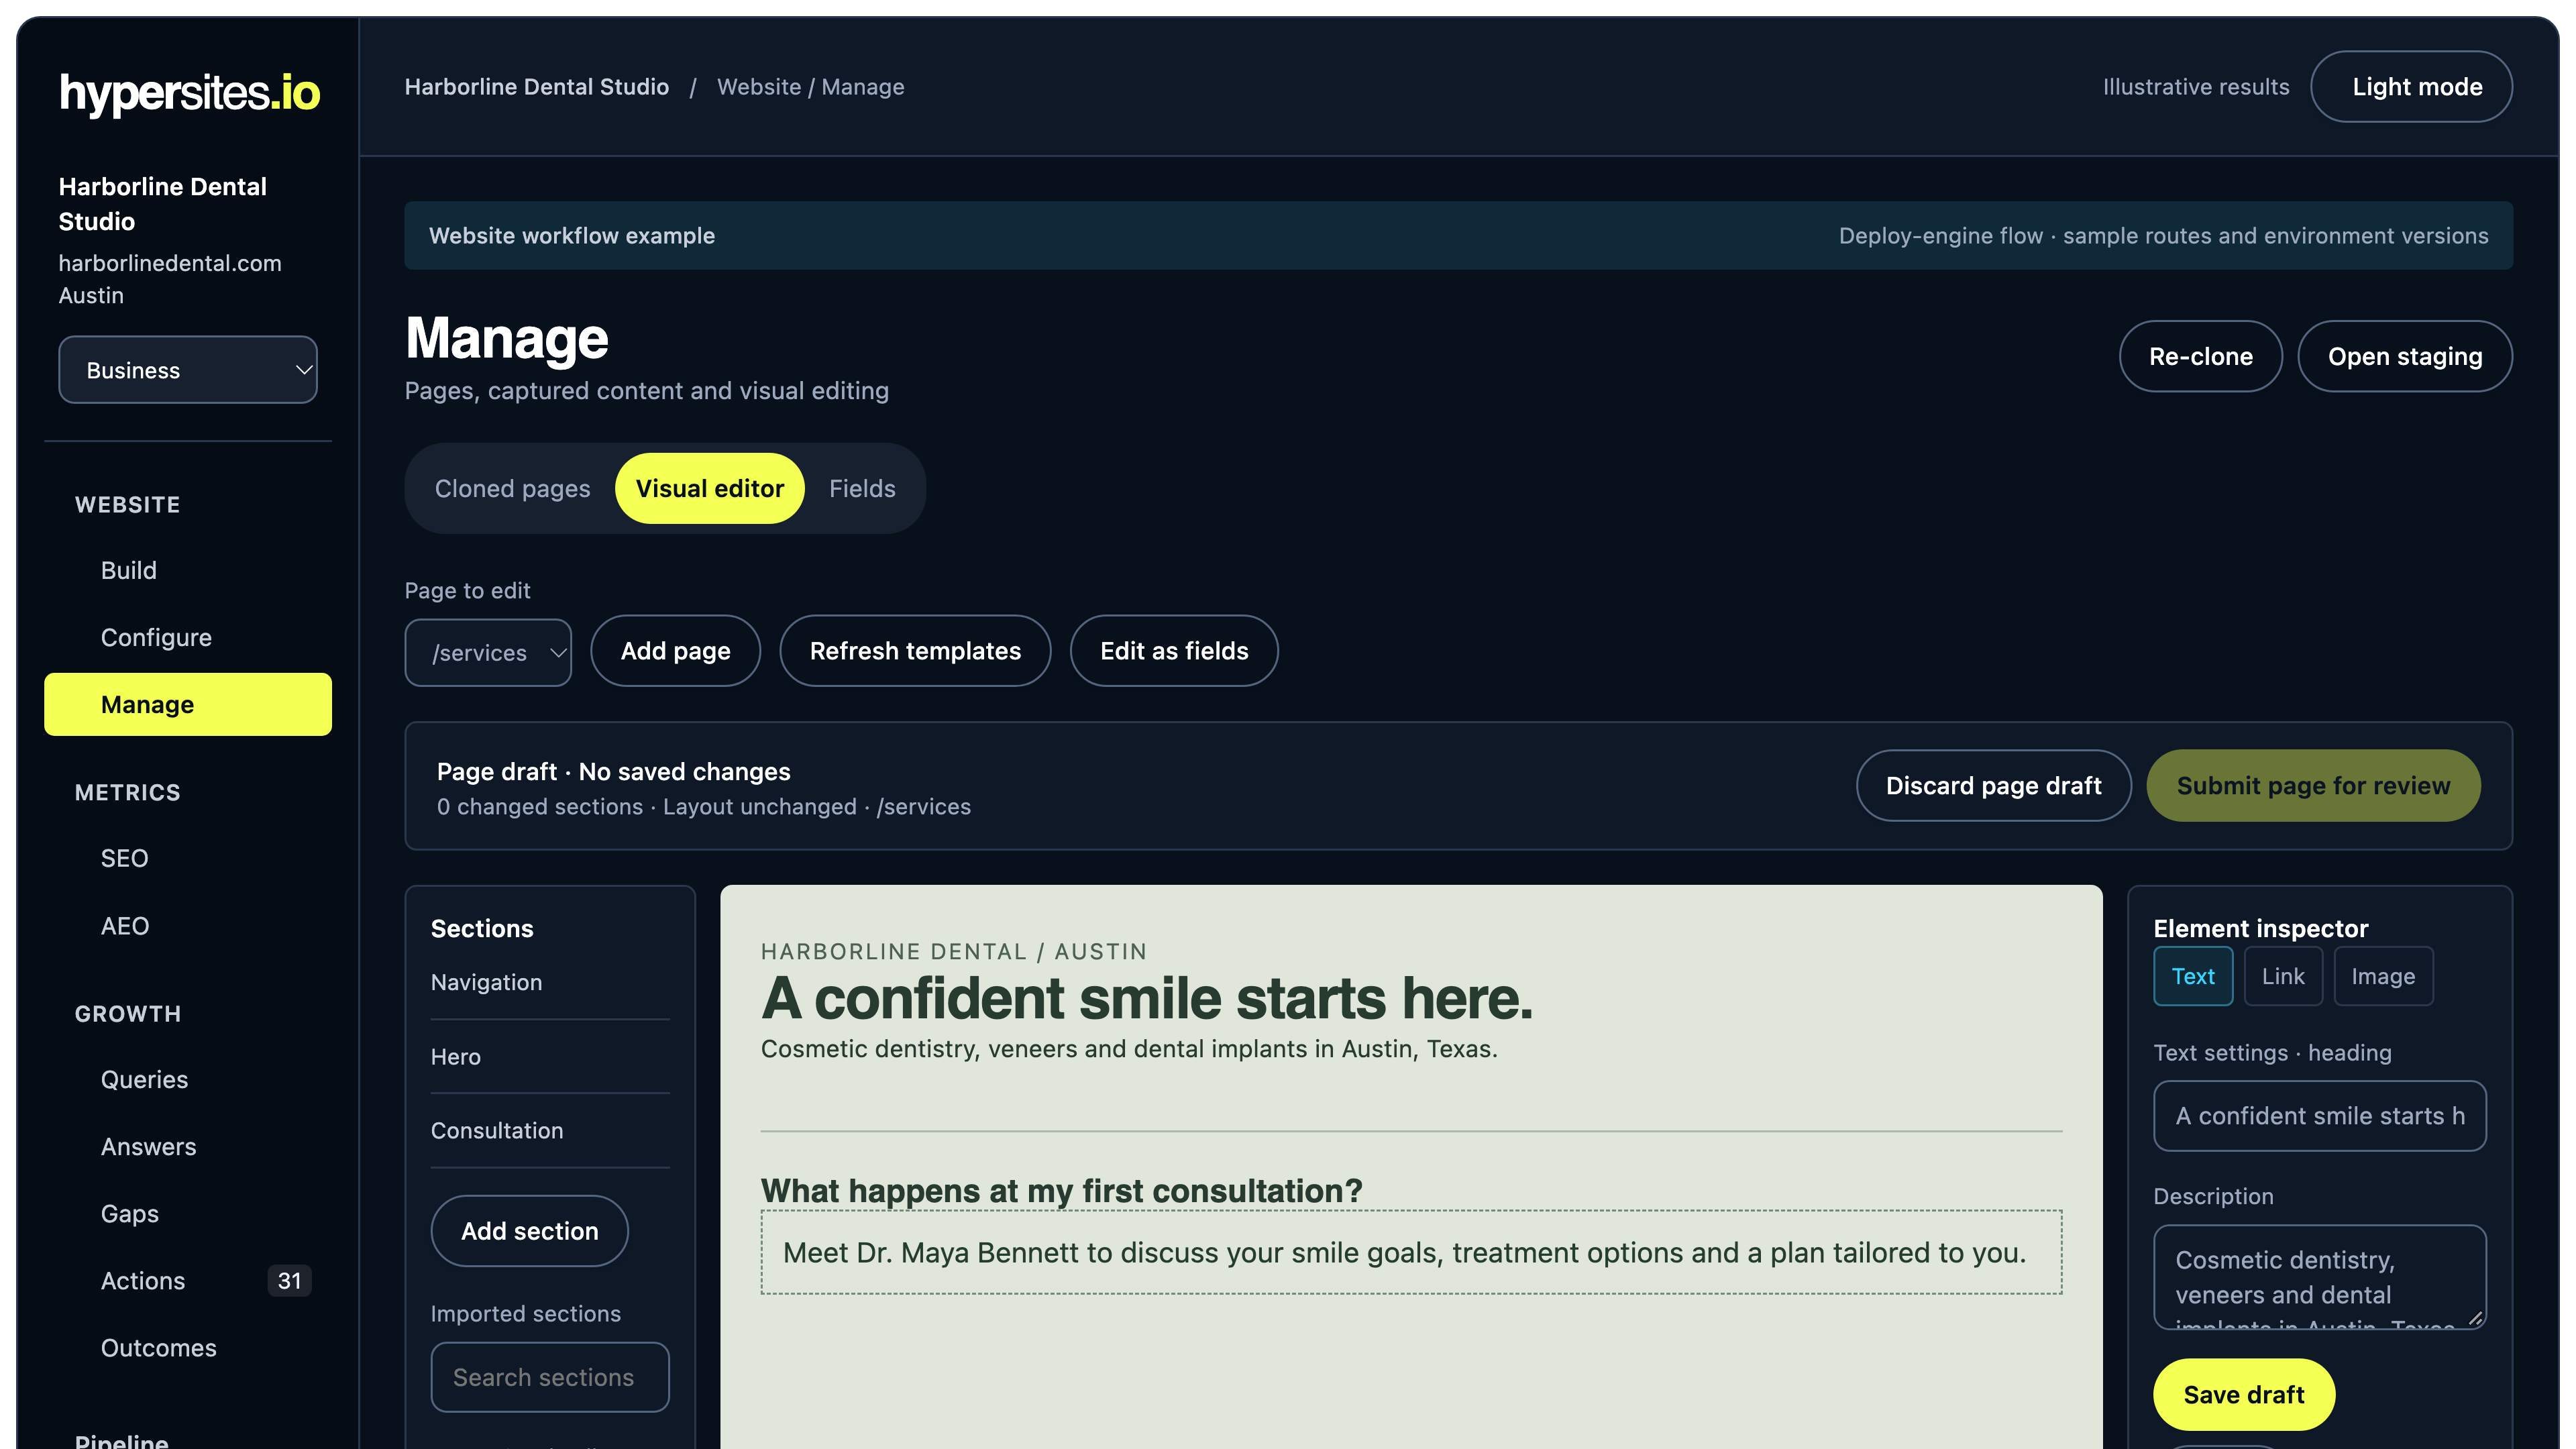Select the hero heading in preview

click(1147, 998)
